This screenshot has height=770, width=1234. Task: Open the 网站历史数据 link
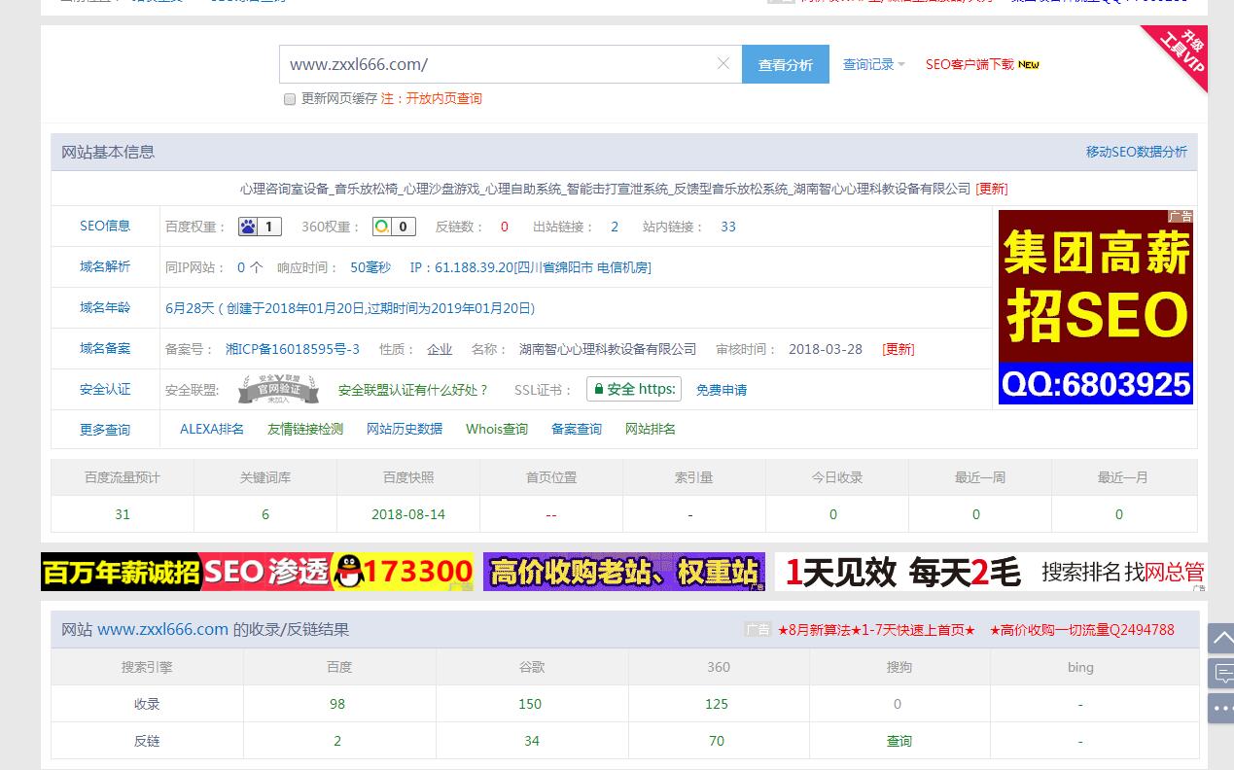coord(405,429)
